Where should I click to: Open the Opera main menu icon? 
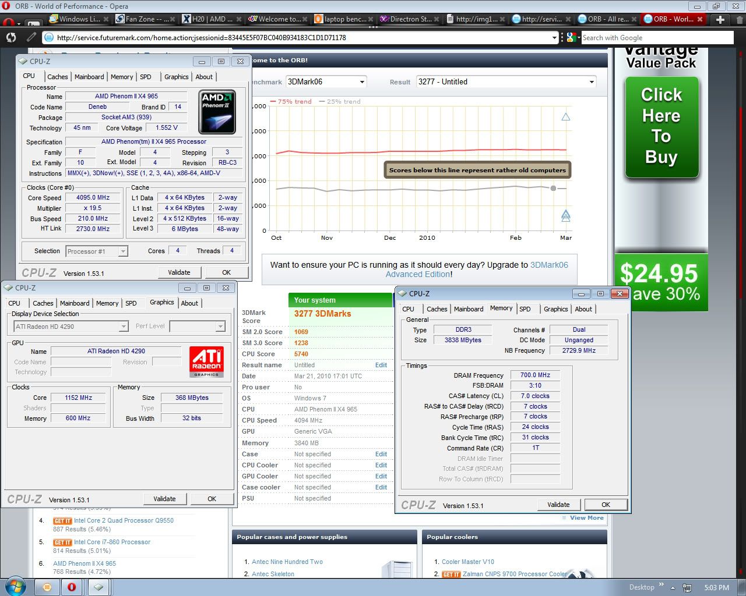[8, 22]
